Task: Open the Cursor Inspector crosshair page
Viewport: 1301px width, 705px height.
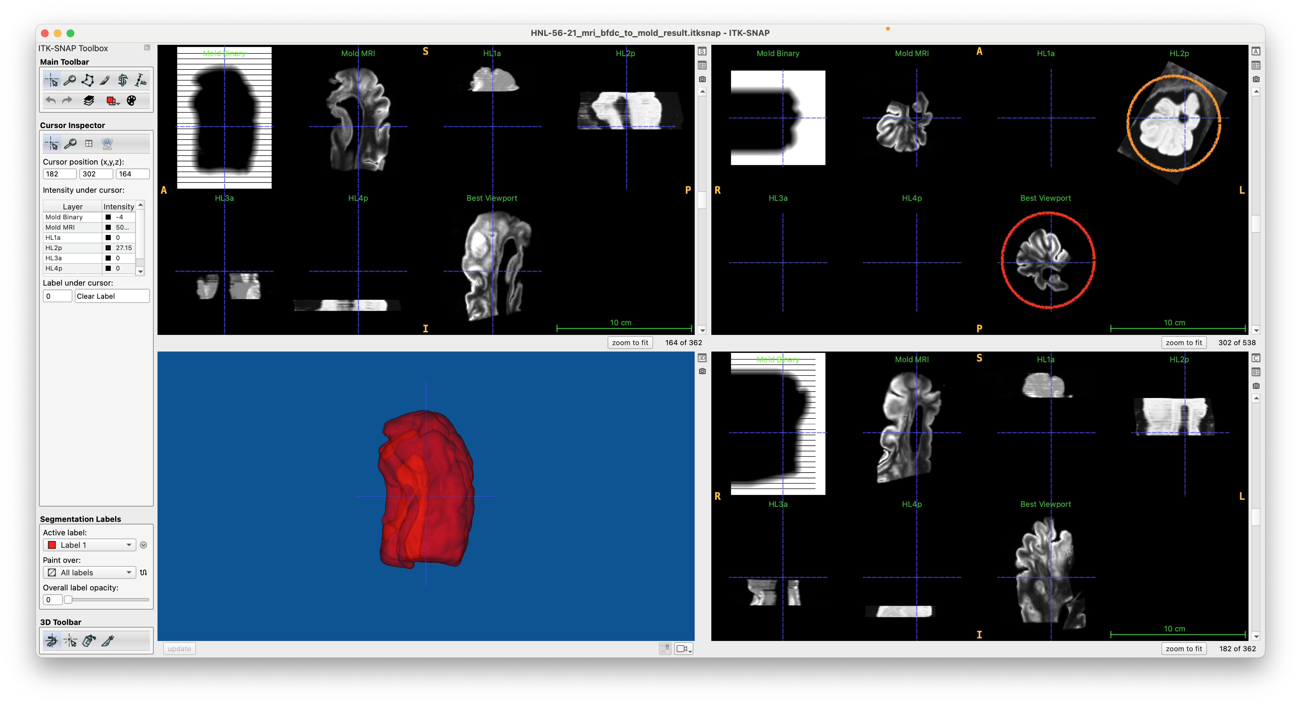Action: point(52,144)
